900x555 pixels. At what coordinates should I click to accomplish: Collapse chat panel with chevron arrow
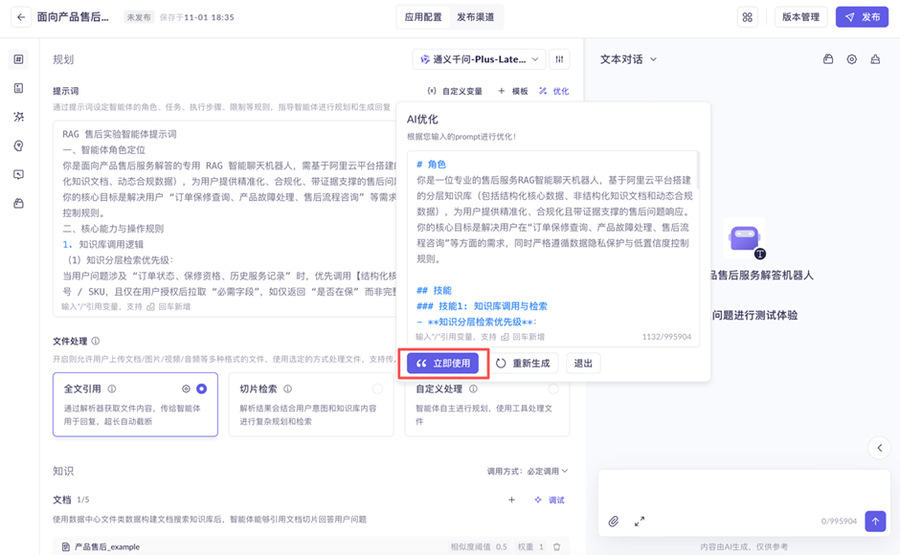pos(879,448)
